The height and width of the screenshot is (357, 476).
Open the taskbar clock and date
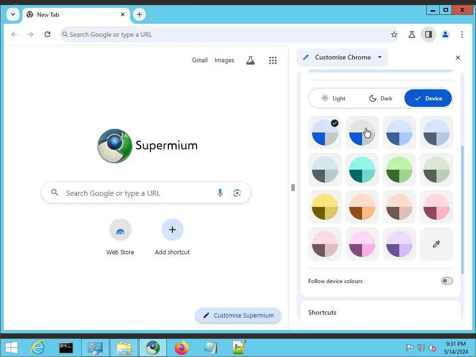tap(456, 348)
